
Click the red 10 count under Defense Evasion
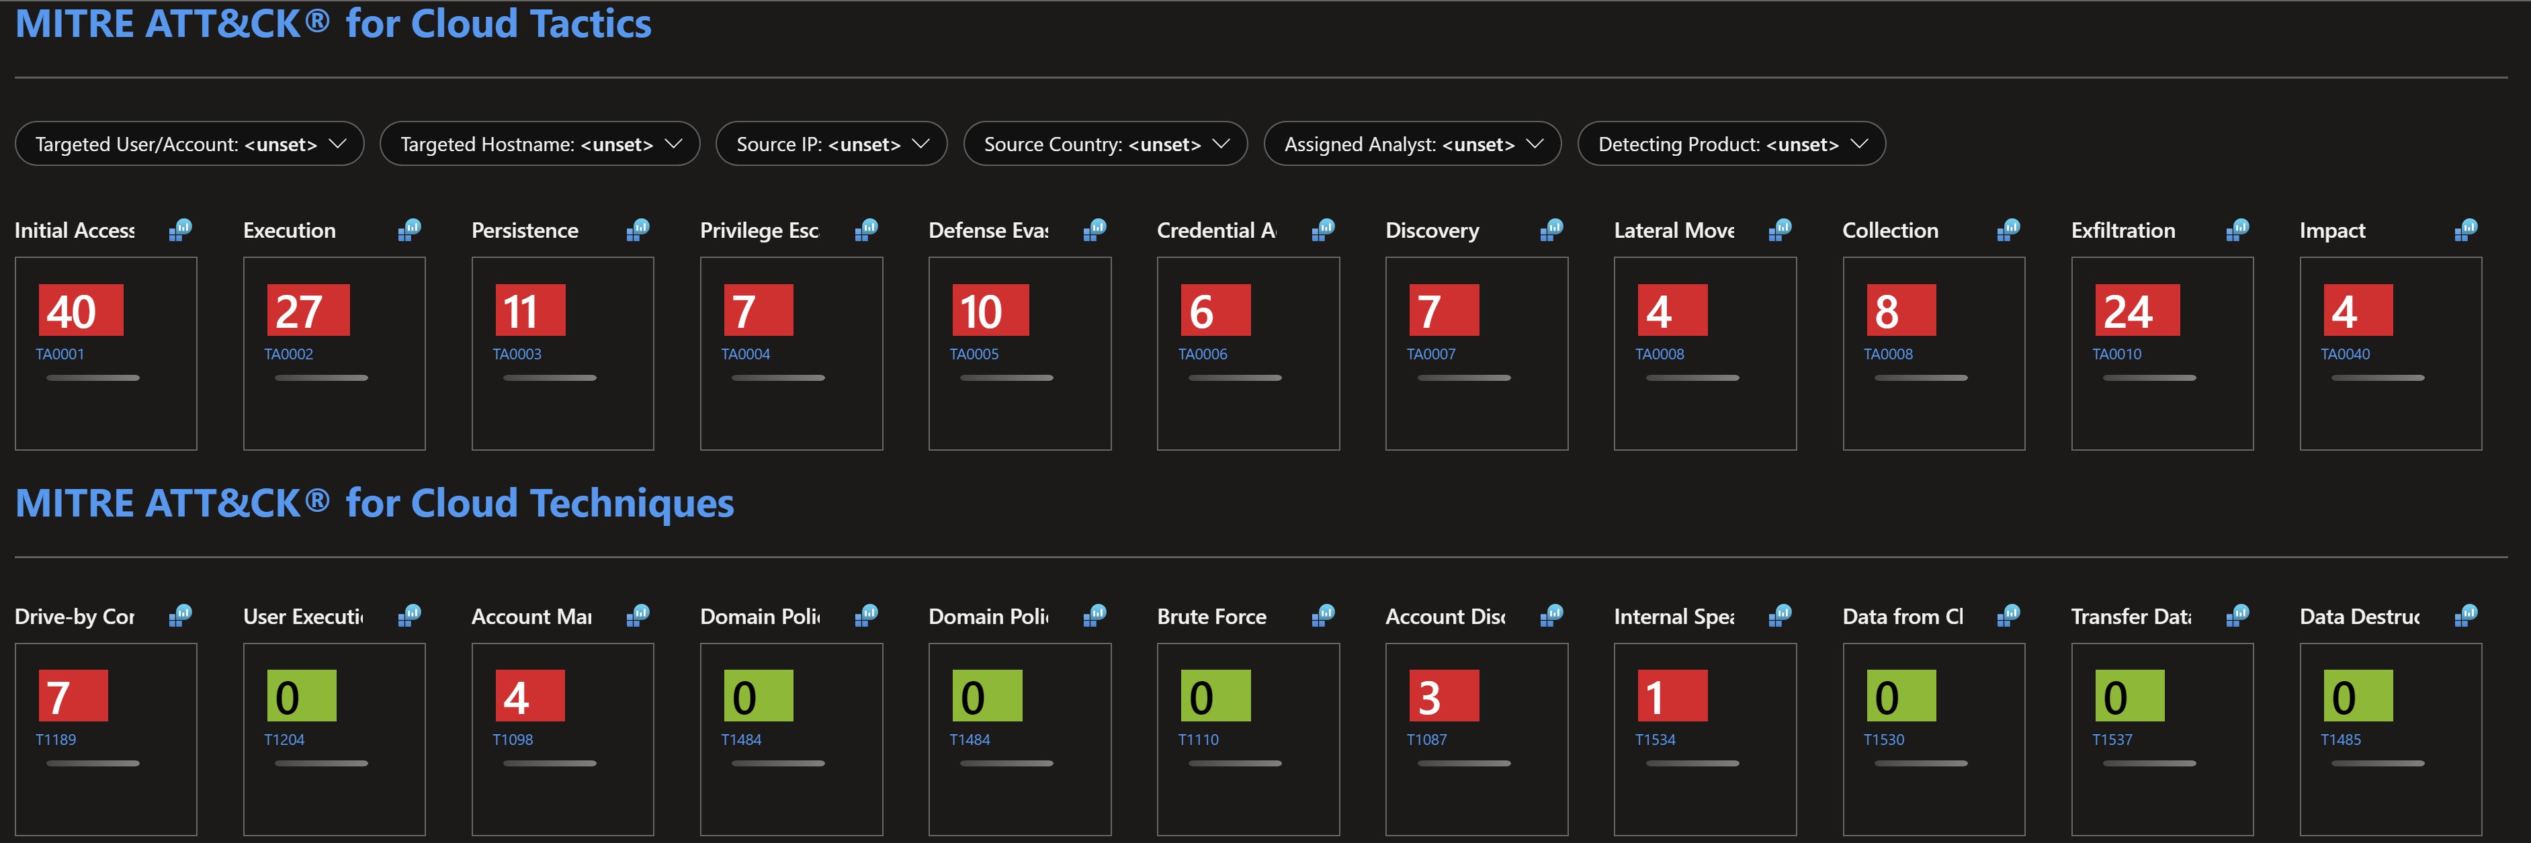pos(990,310)
